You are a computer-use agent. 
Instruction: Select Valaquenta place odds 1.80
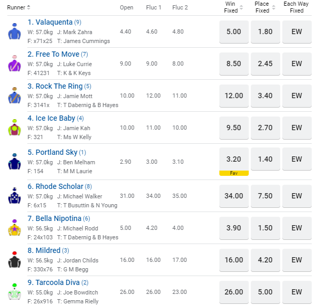(x=266, y=31)
